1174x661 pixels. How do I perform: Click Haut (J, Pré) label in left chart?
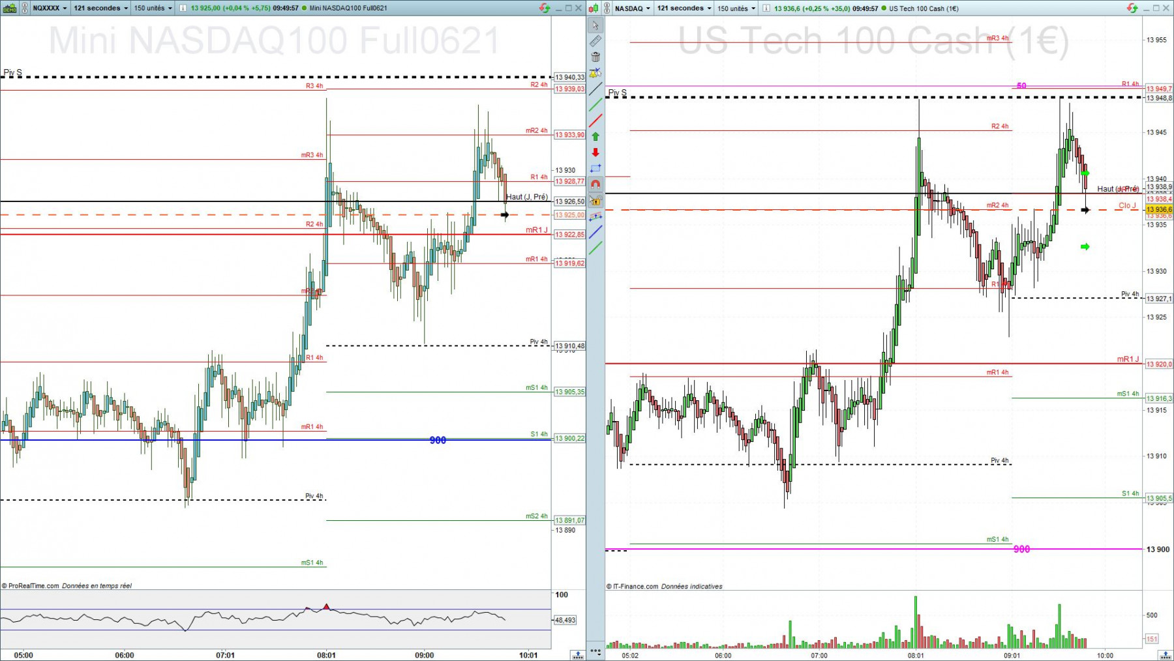[x=527, y=197]
